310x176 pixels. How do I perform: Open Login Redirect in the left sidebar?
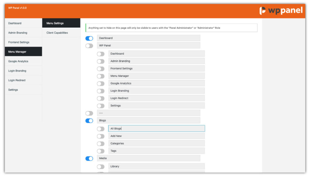23,80
